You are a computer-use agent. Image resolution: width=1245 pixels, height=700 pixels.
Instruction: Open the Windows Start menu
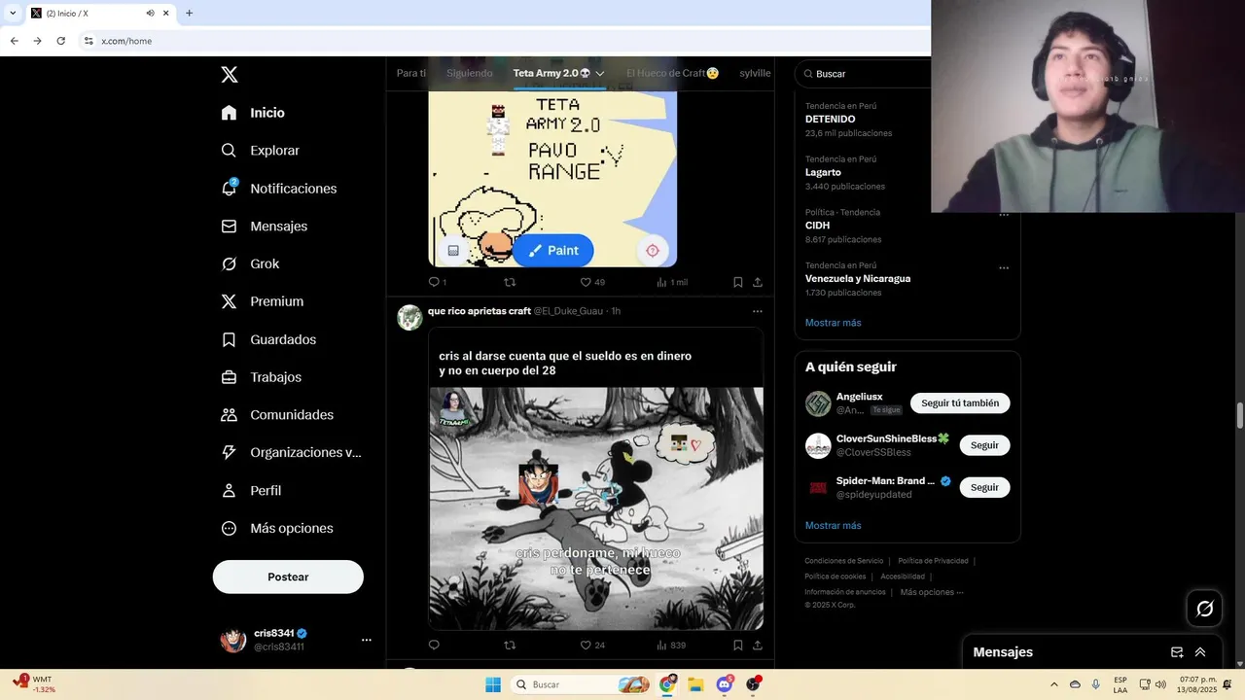(493, 684)
